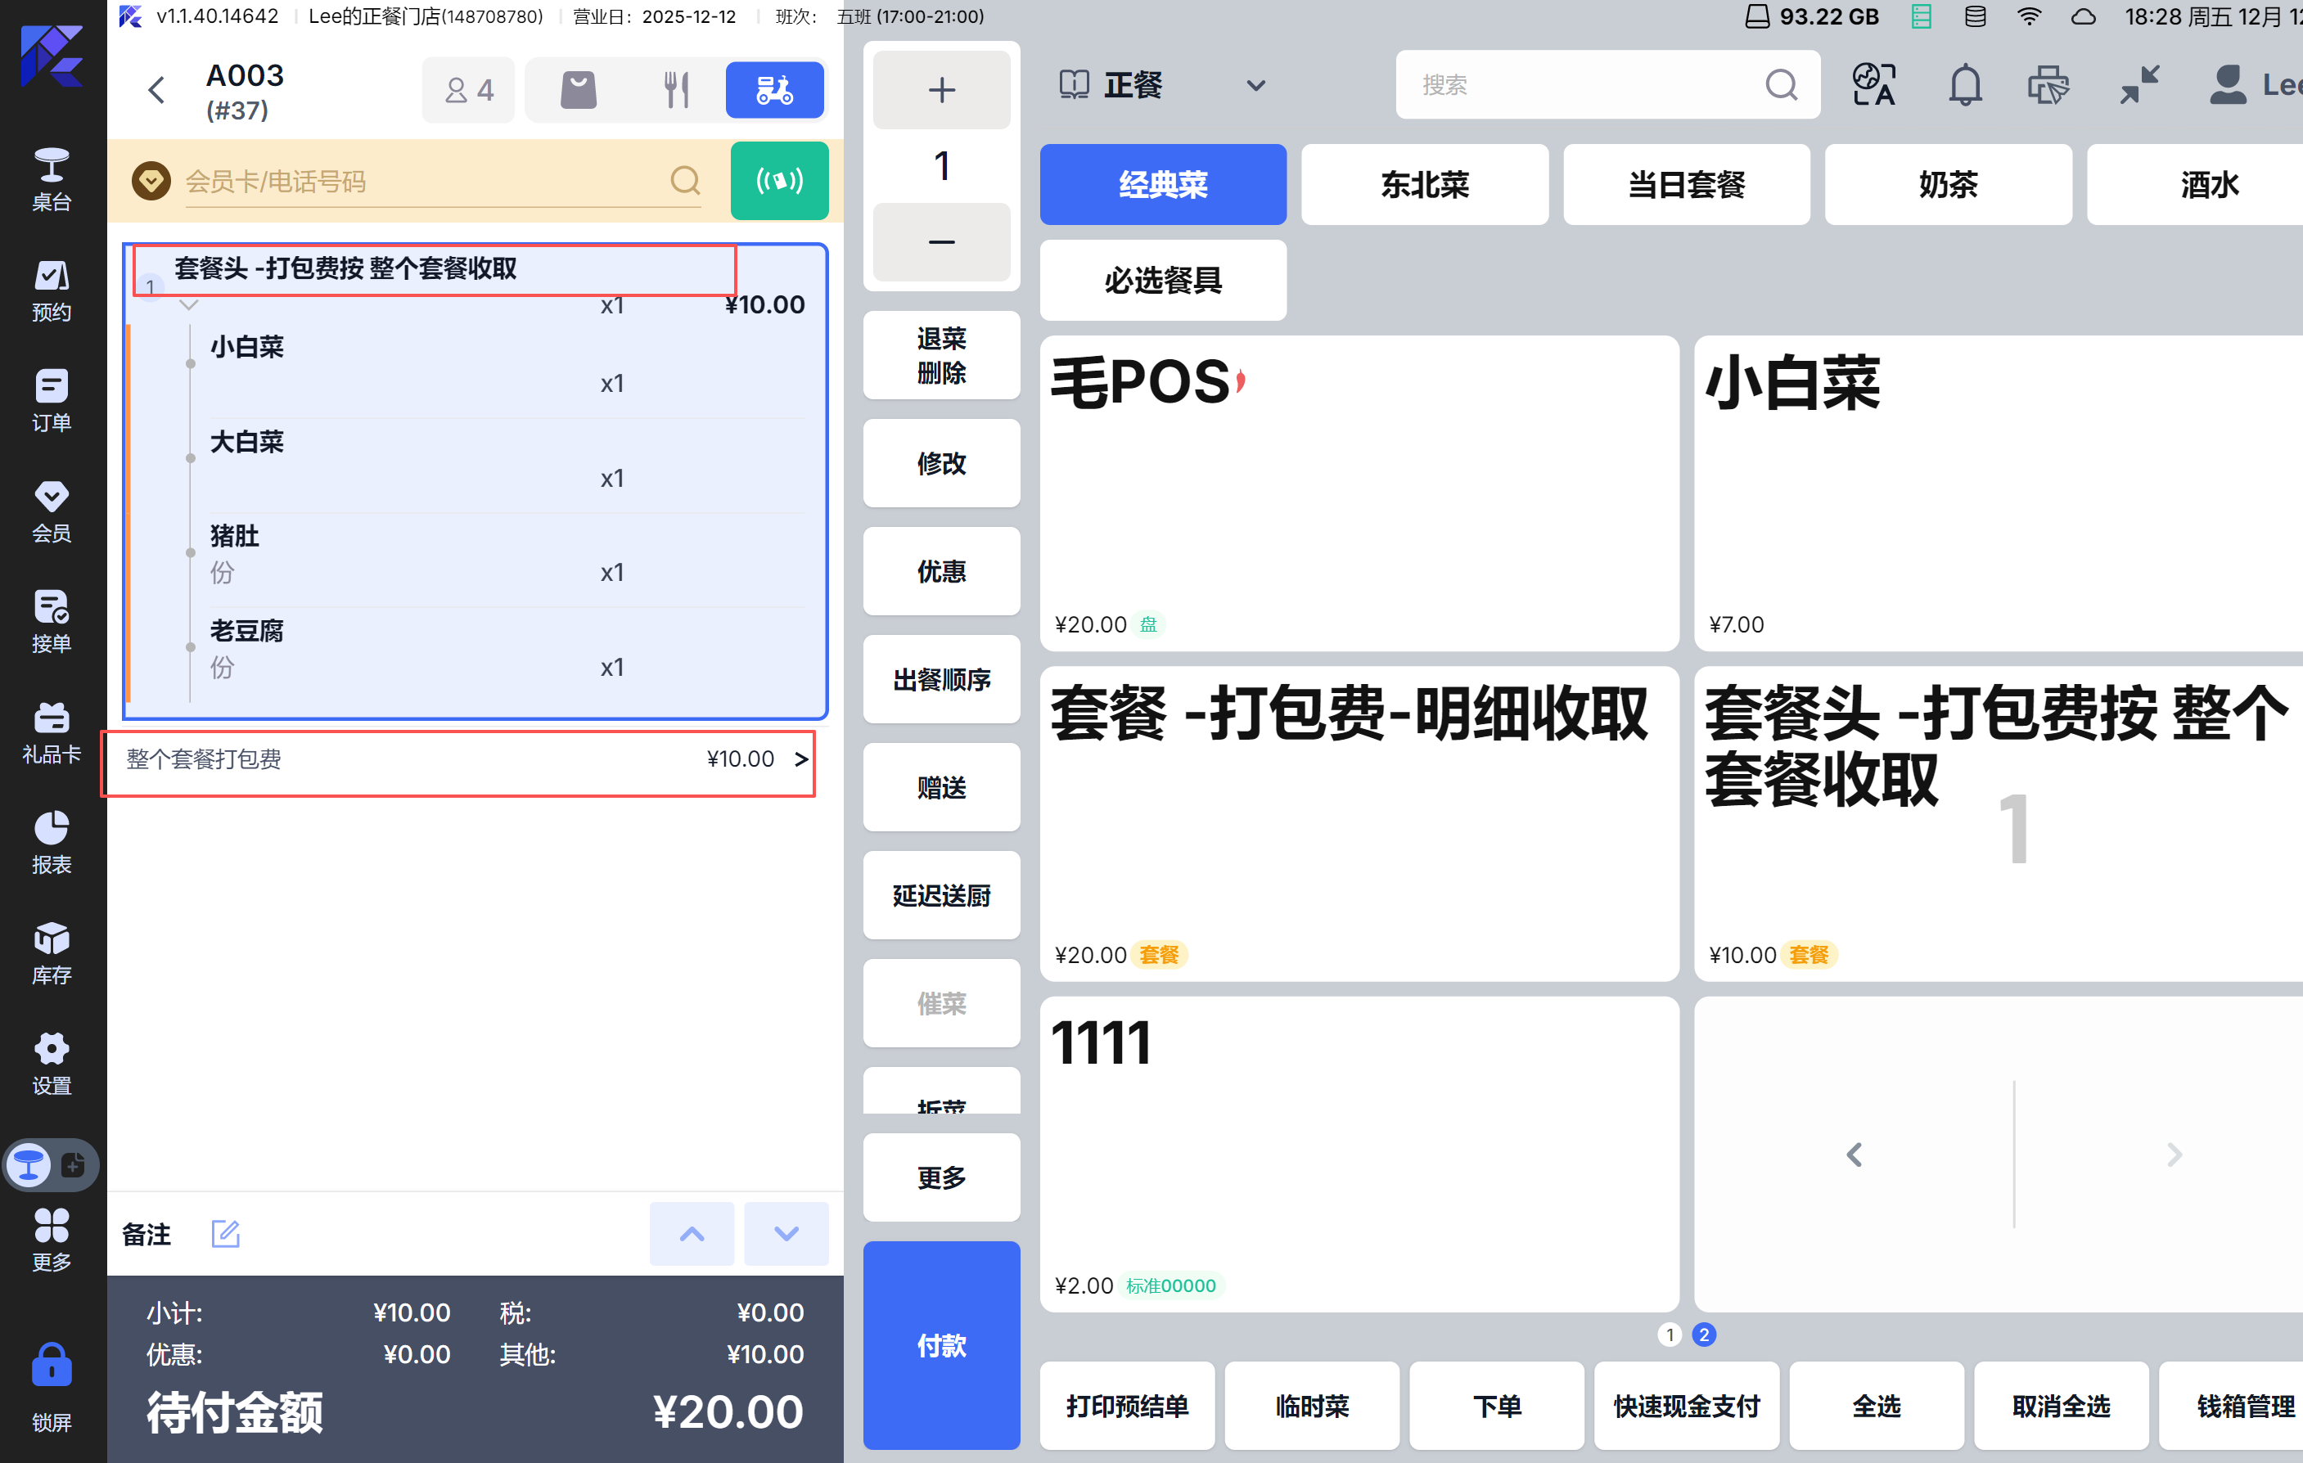The width and height of the screenshot is (2303, 1463).
Task: Open 报表 reports in sidebar
Action: [52, 843]
